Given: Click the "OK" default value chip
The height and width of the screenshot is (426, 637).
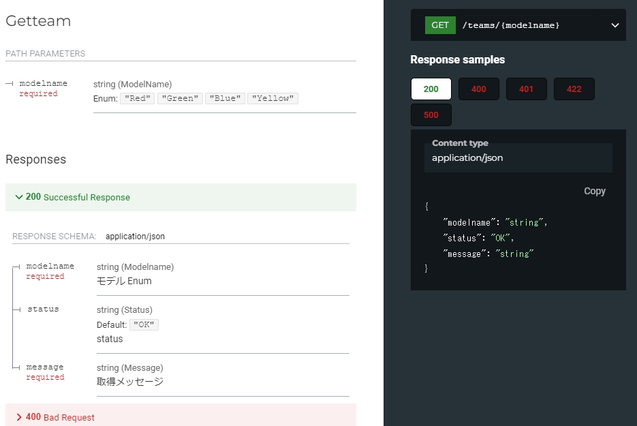Looking at the screenshot, I should click(x=144, y=324).
